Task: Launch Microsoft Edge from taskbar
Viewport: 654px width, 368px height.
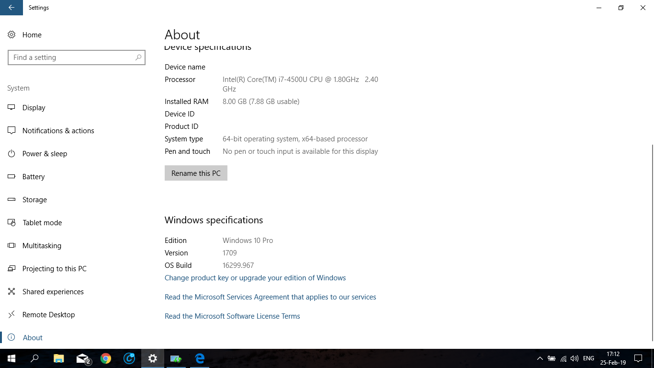Action: coord(200,358)
